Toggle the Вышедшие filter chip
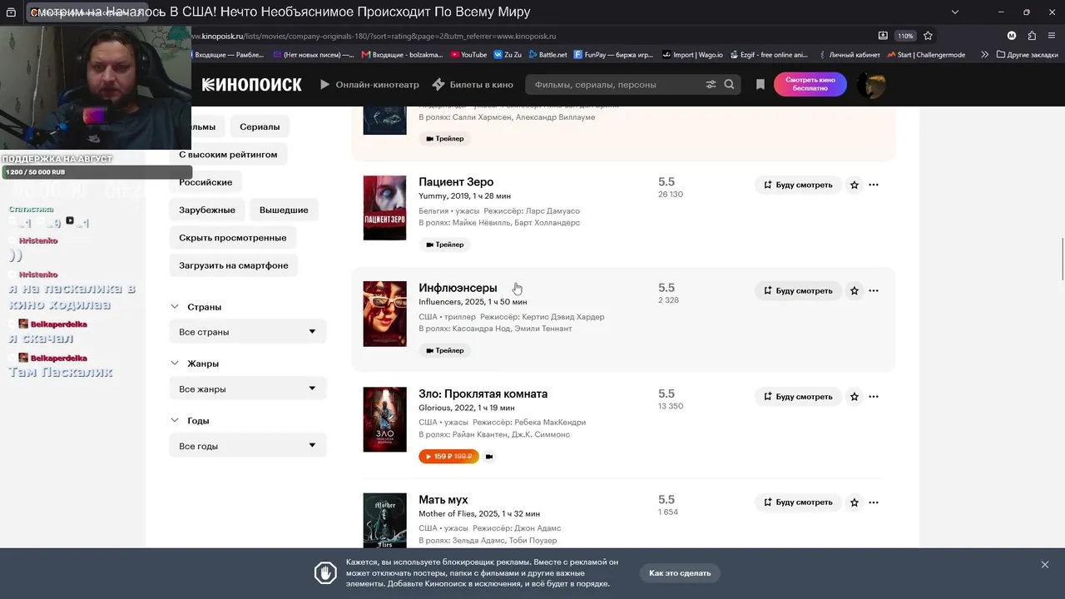This screenshot has width=1065, height=599. (x=284, y=210)
